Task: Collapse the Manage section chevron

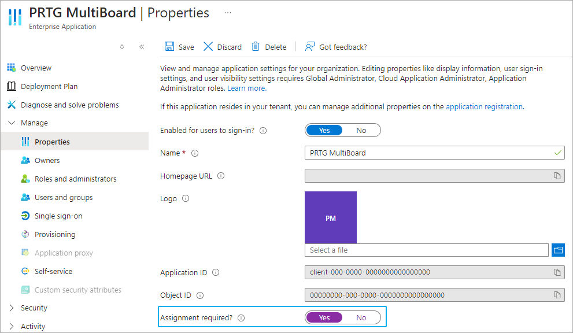Action: point(12,123)
